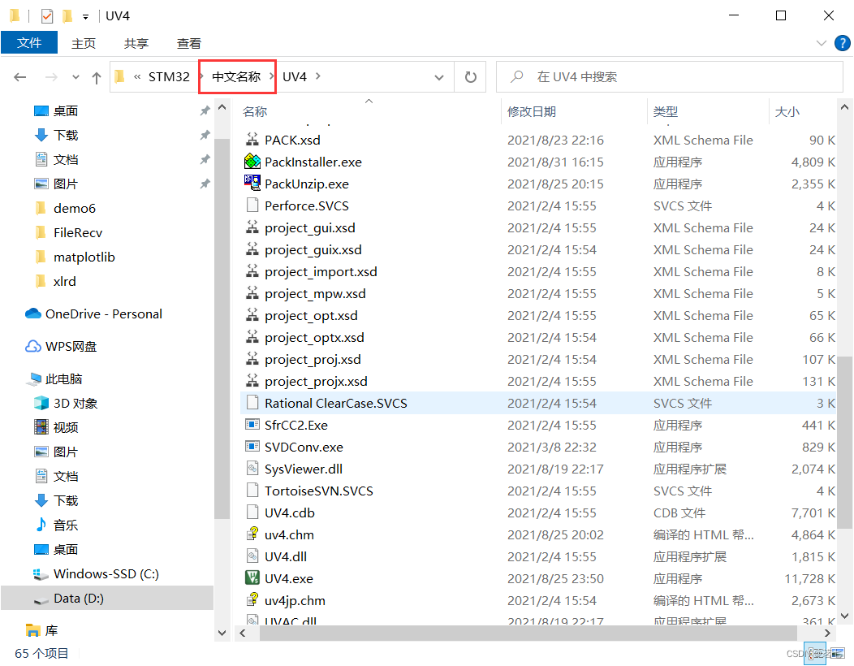Select Data (D:) in navigation pane

[x=107, y=598]
